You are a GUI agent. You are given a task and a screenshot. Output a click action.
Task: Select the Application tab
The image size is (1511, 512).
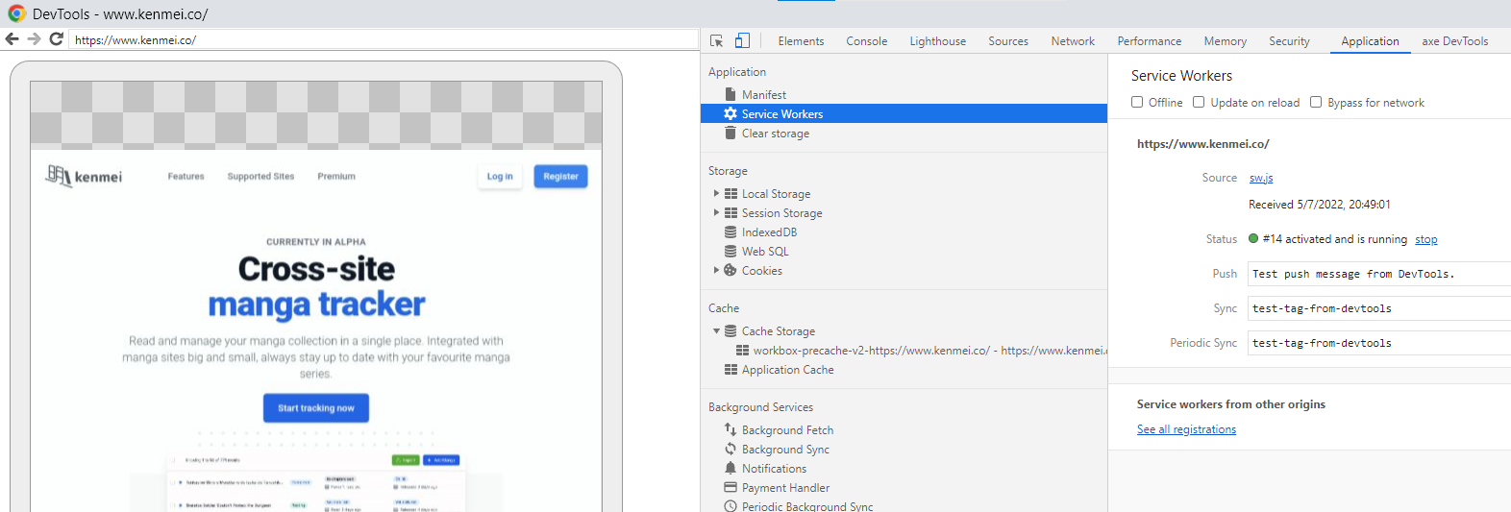[1370, 41]
